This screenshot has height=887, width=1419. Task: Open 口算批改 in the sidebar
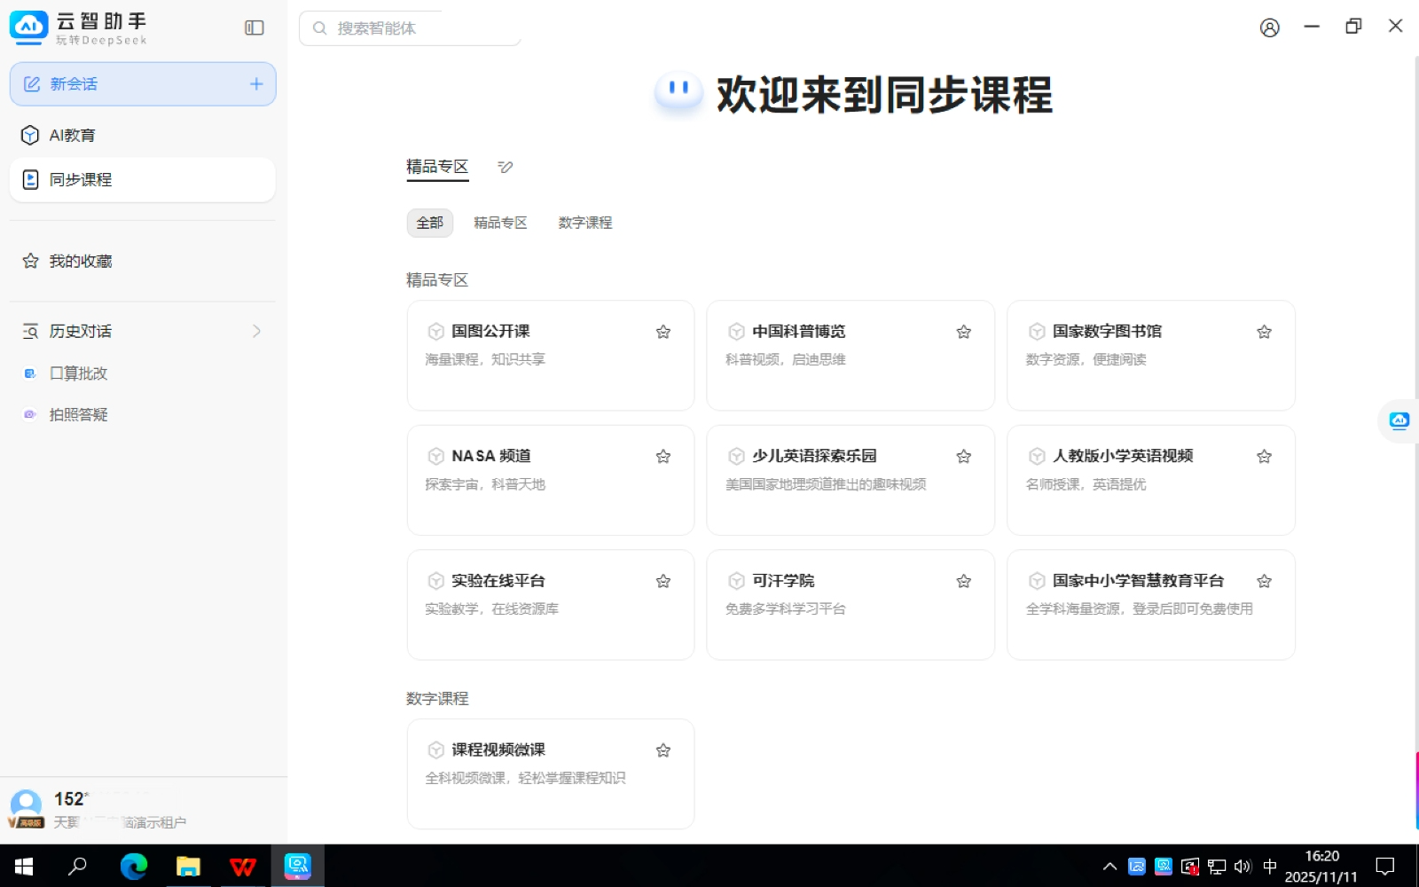pyautogui.click(x=78, y=373)
